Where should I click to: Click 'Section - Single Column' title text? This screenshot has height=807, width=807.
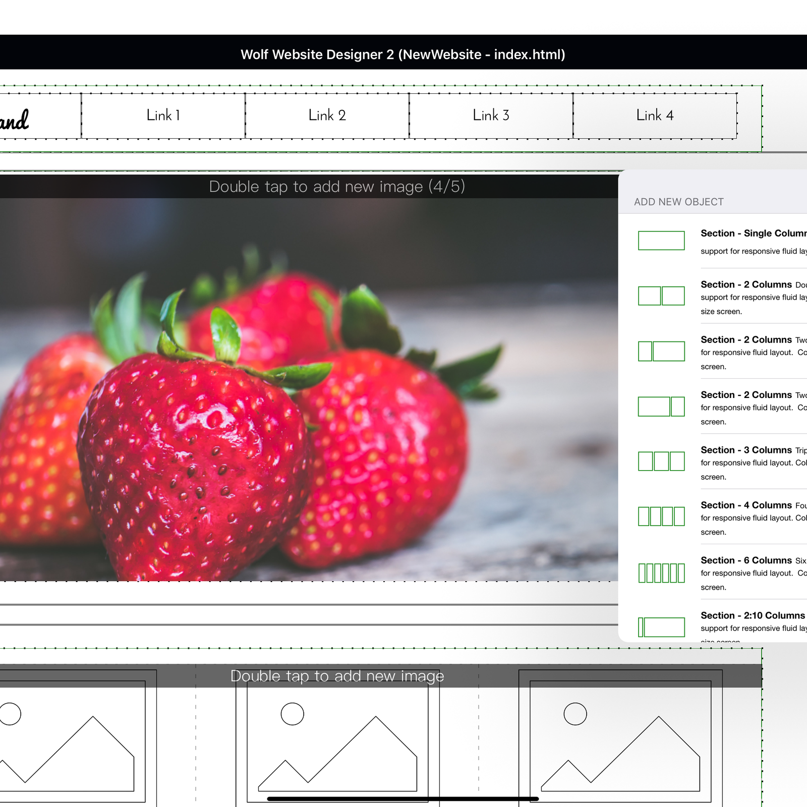point(754,233)
